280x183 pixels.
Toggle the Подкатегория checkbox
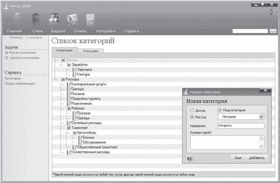(220, 110)
